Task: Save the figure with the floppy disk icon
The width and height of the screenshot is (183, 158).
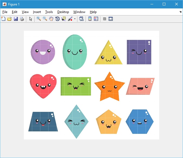Action: [x=16, y=19]
